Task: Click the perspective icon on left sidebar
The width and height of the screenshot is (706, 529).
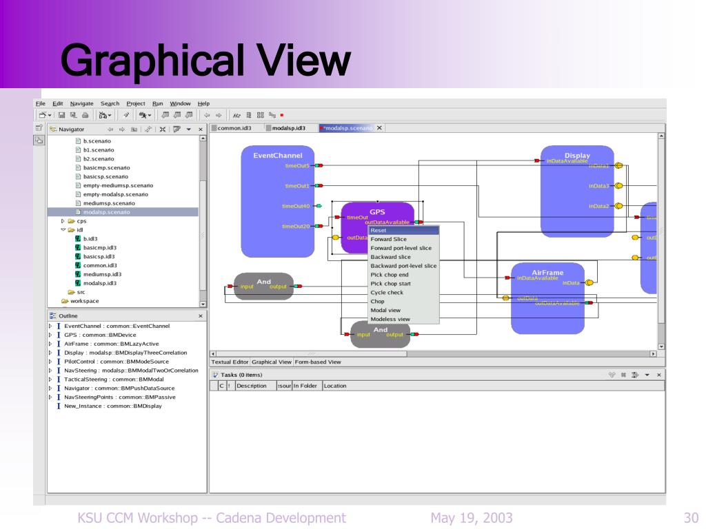Action: pos(39,141)
